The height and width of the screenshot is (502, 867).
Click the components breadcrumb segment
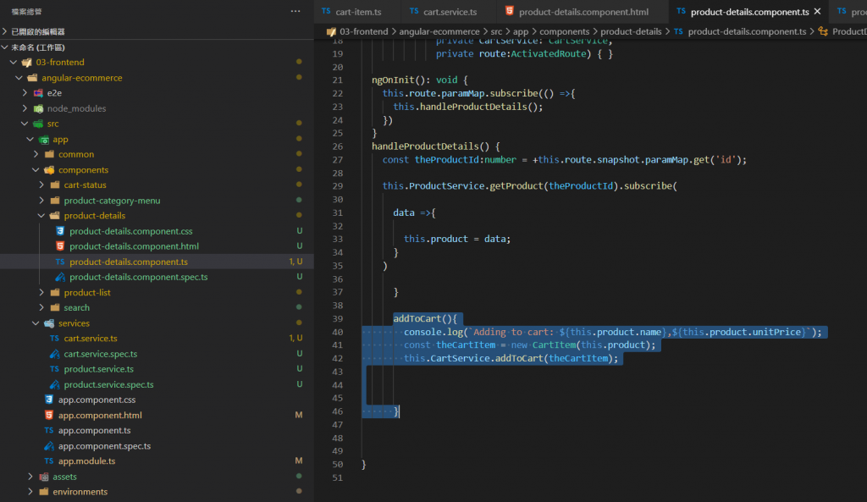pyautogui.click(x=565, y=31)
